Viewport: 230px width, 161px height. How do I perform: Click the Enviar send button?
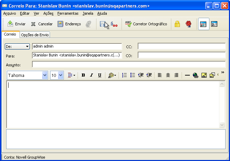16,24
